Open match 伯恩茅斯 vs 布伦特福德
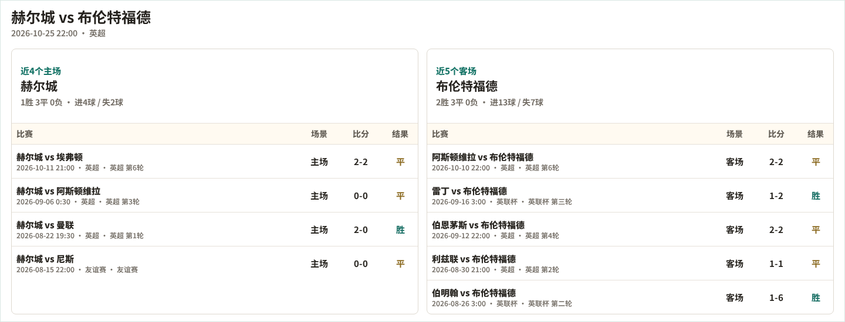This screenshot has width=845, height=322. pyautogui.click(x=478, y=225)
